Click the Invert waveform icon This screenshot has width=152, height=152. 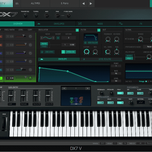coord(58,38)
